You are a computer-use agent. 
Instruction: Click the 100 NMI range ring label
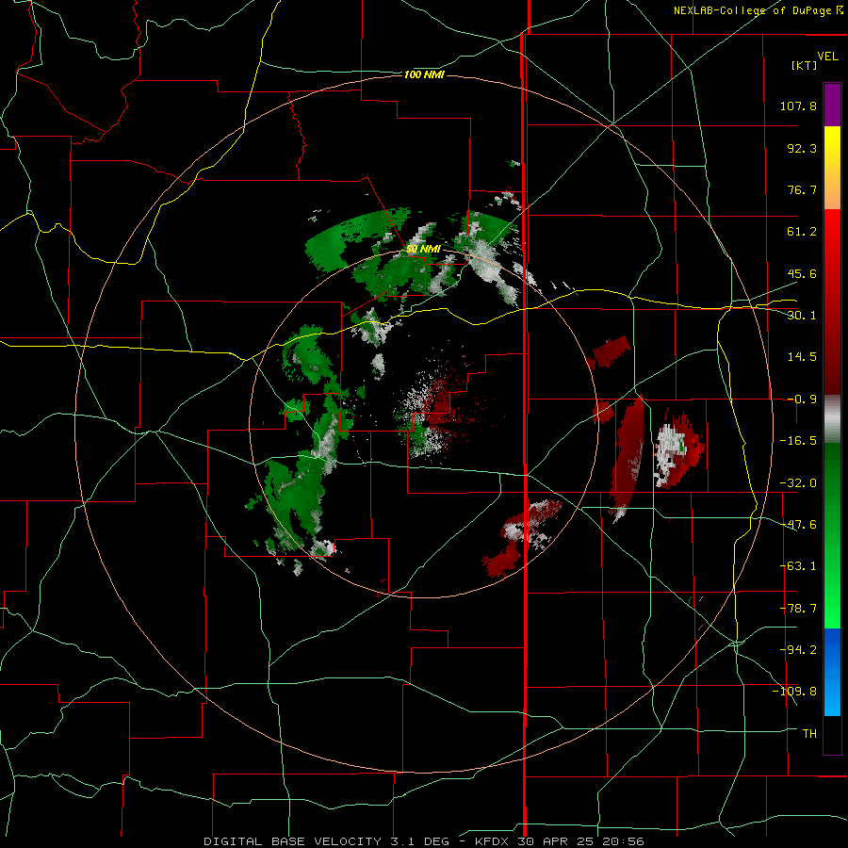[x=424, y=74]
